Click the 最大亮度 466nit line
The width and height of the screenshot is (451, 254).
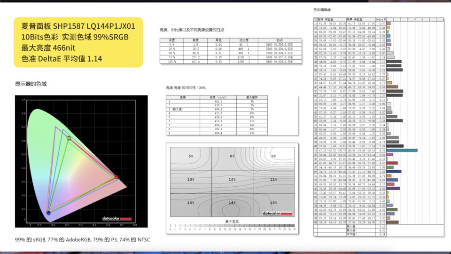click(48, 48)
